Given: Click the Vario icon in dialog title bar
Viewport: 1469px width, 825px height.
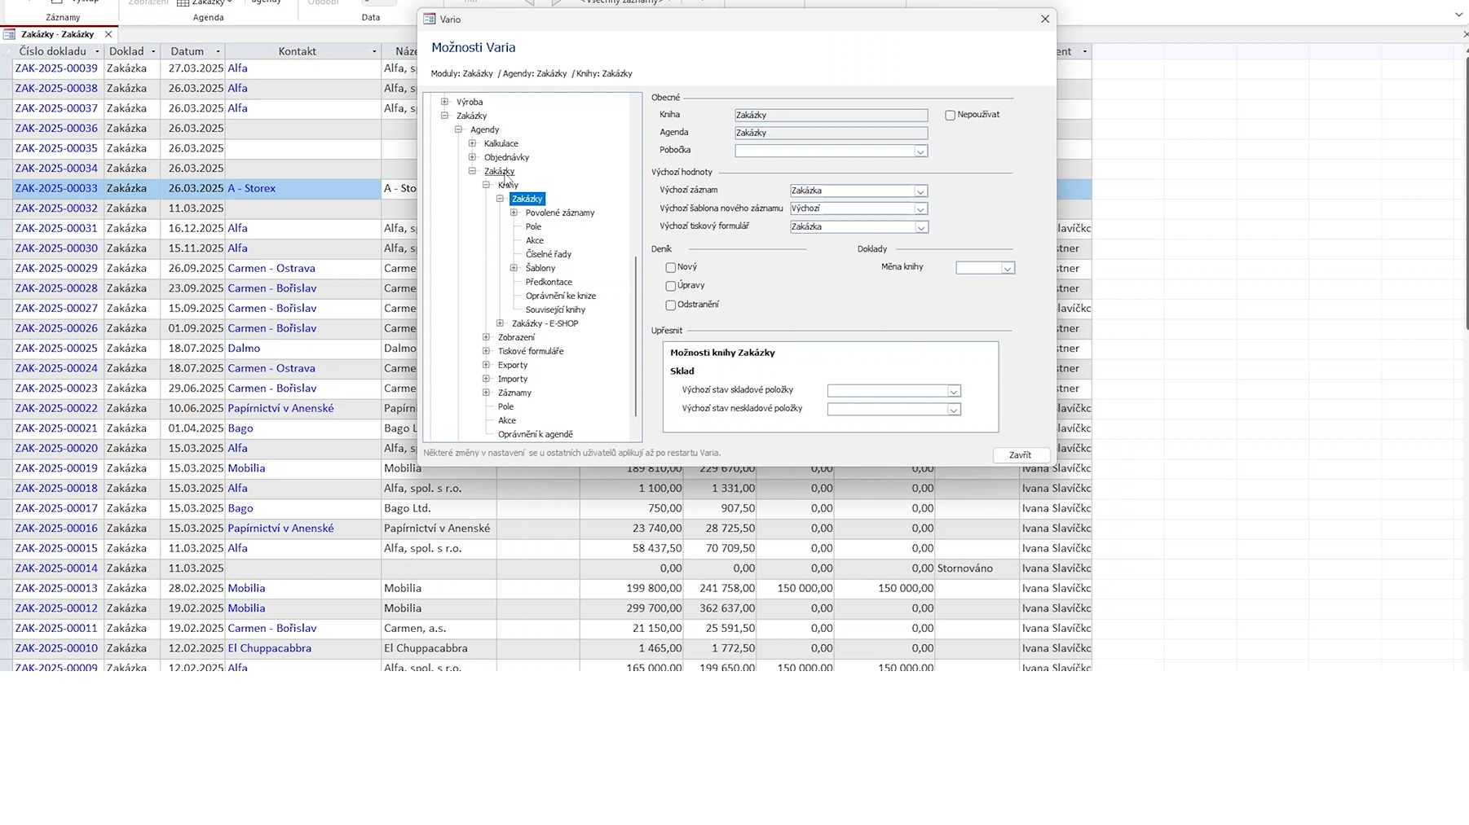Looking at the screenshot, I should pos(430,19).
